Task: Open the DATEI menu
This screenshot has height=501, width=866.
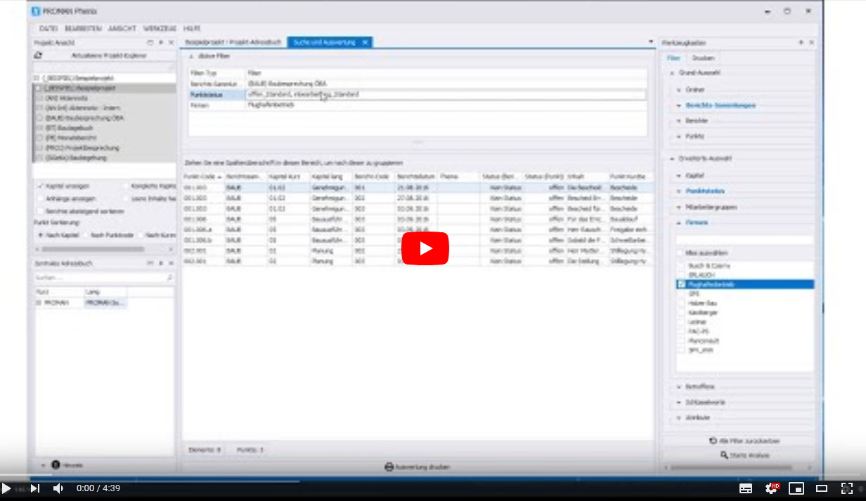Action: pyautogui.click(x=49, y=29)
